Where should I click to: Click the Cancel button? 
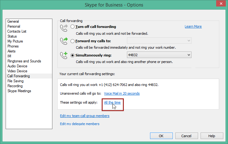[x=187, y=136]
